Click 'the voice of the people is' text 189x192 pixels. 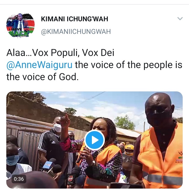[129, 65]
